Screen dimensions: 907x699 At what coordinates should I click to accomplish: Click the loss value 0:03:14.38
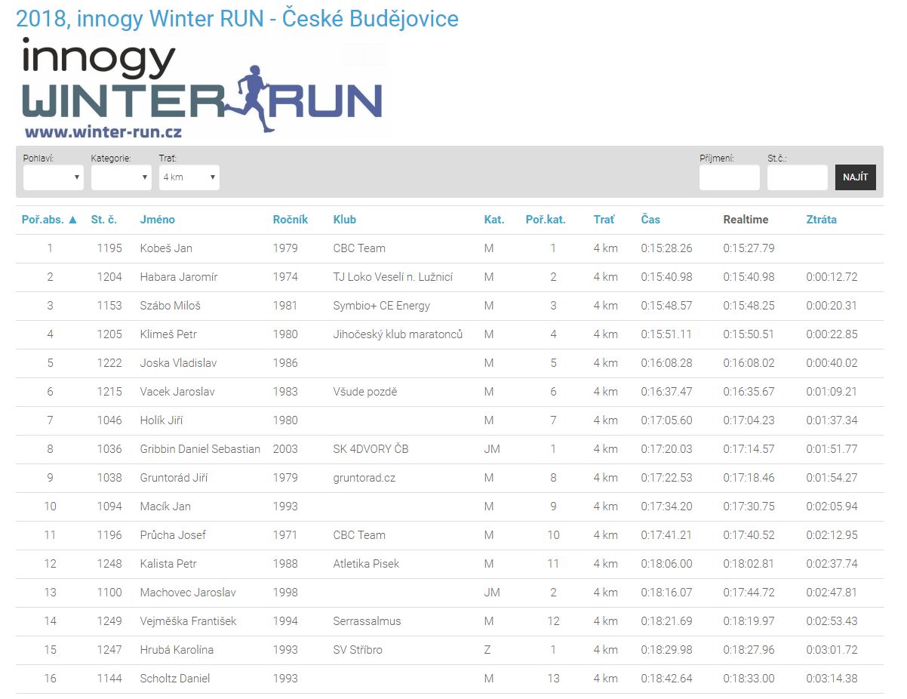[832, 679]
